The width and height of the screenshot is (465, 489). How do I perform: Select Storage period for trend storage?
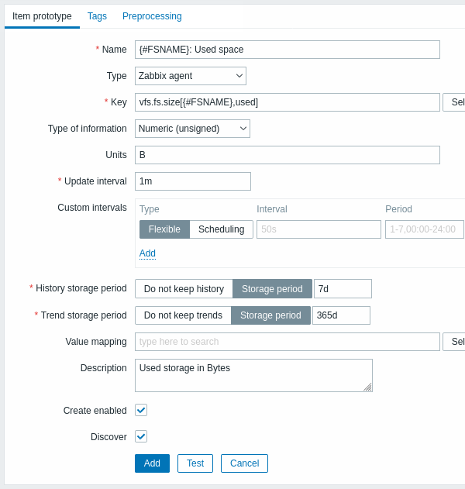click(x=270, y=315)
